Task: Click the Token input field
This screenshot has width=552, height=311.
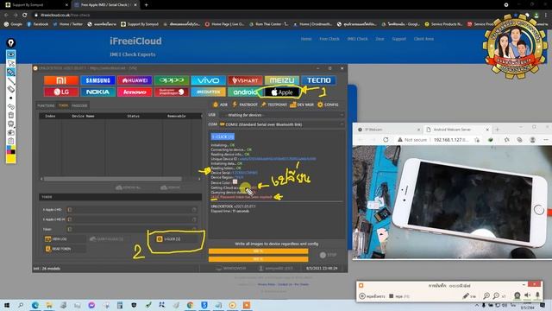Action: pos(132,229)
